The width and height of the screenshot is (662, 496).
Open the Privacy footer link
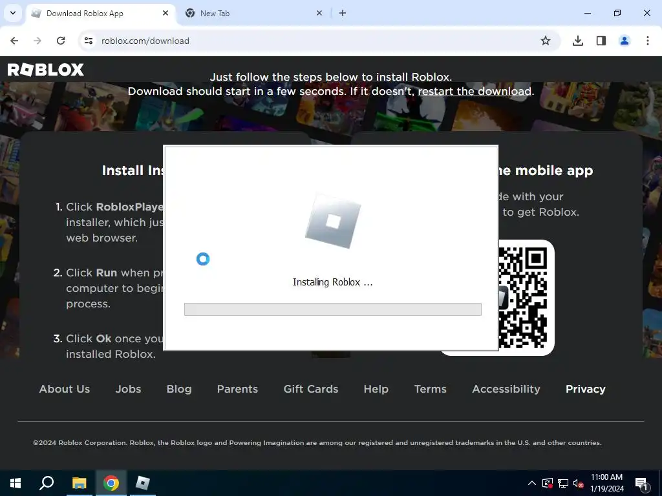586,389
